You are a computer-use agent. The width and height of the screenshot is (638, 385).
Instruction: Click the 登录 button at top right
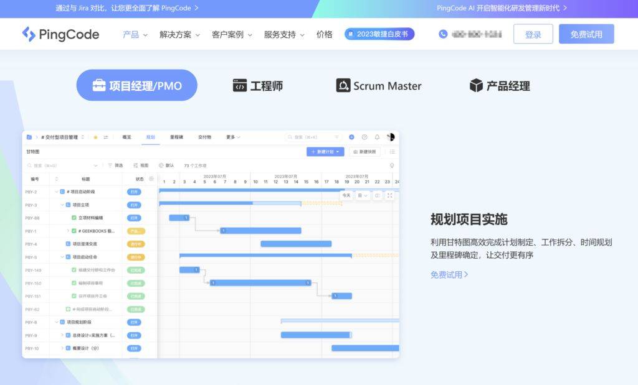click(x=533, y=34)
